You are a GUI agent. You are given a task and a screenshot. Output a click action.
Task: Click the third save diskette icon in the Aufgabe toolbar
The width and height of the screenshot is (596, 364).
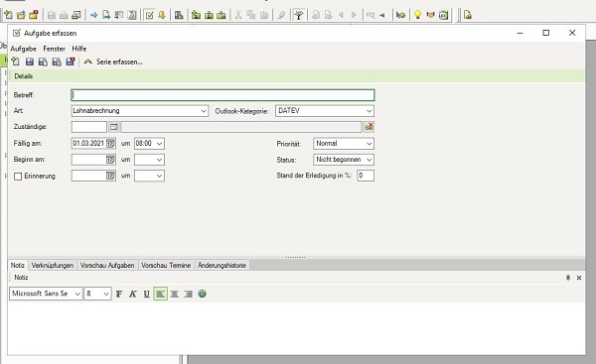point(57,61)
